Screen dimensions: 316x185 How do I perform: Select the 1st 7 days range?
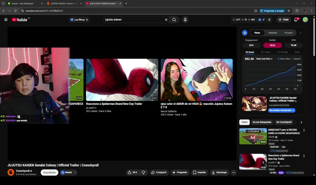point(266,52)
